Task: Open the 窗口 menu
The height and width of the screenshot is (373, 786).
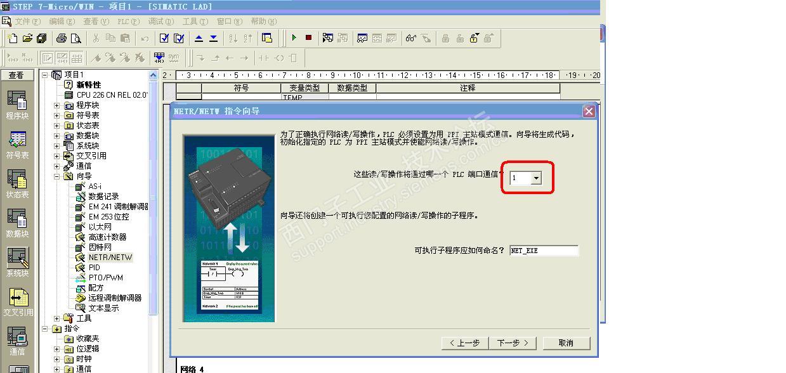Action: tap(229, 21)
